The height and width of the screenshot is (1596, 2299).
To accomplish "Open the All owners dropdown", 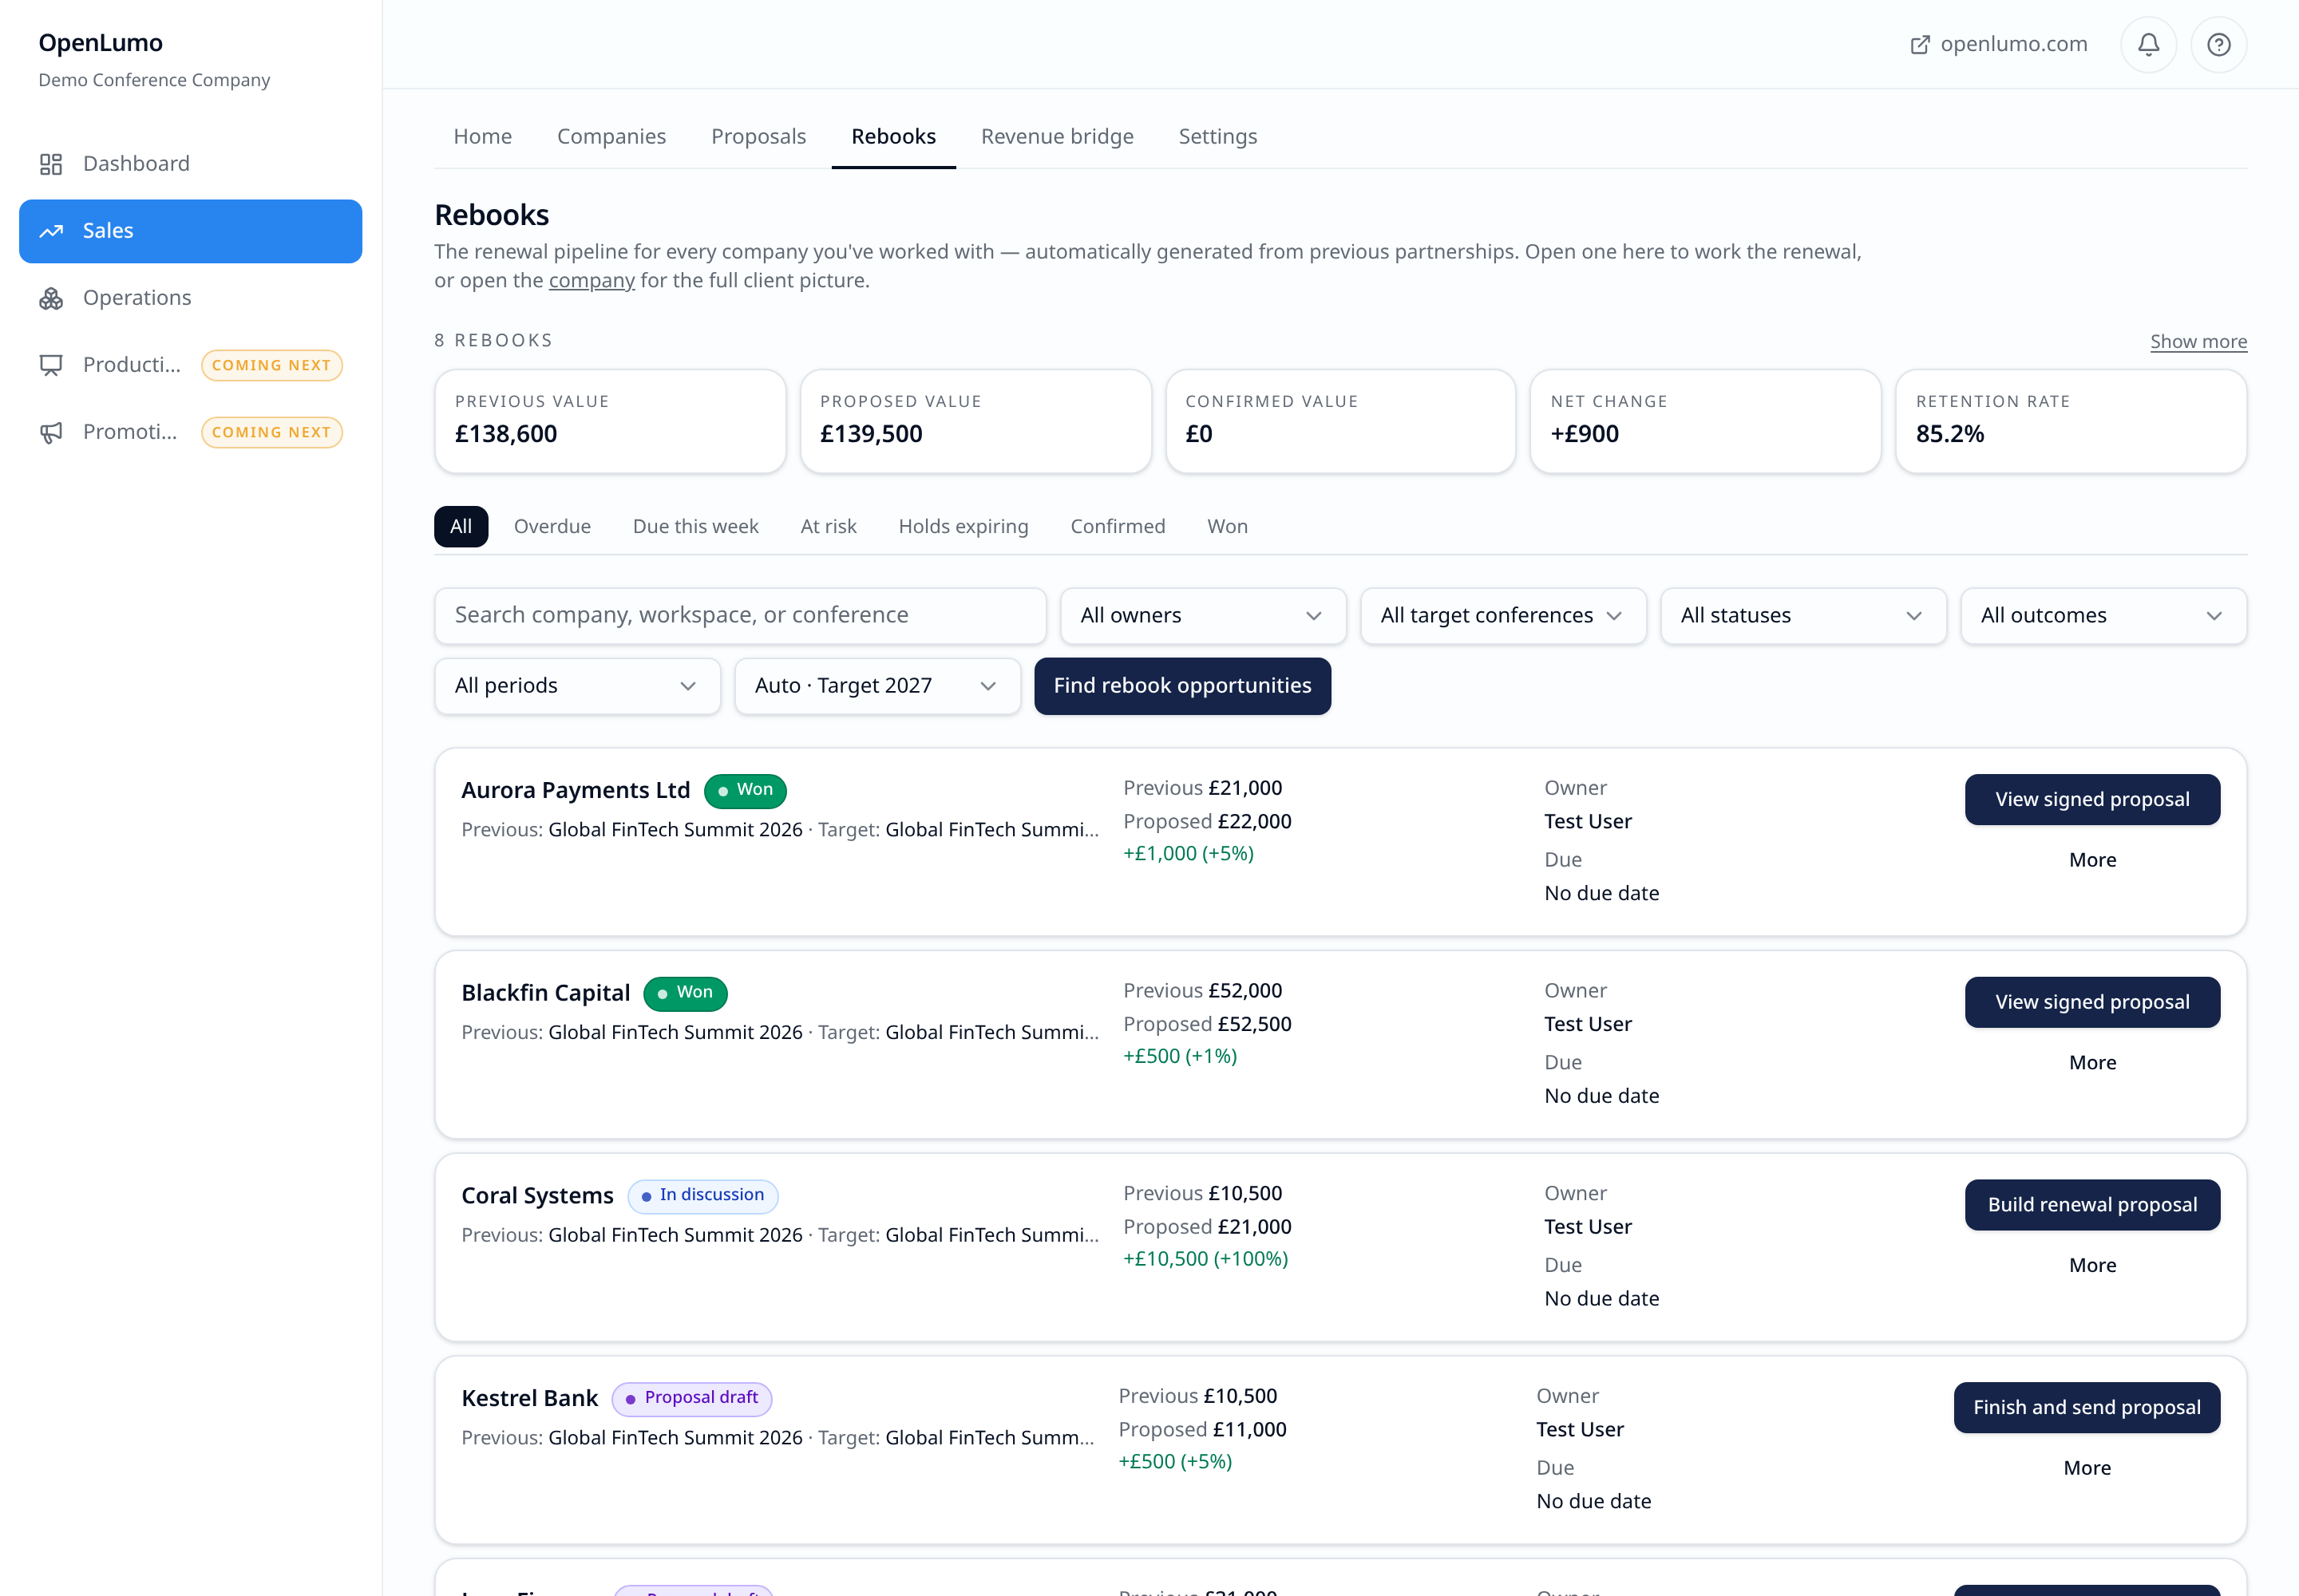I will coord(1202,616).
